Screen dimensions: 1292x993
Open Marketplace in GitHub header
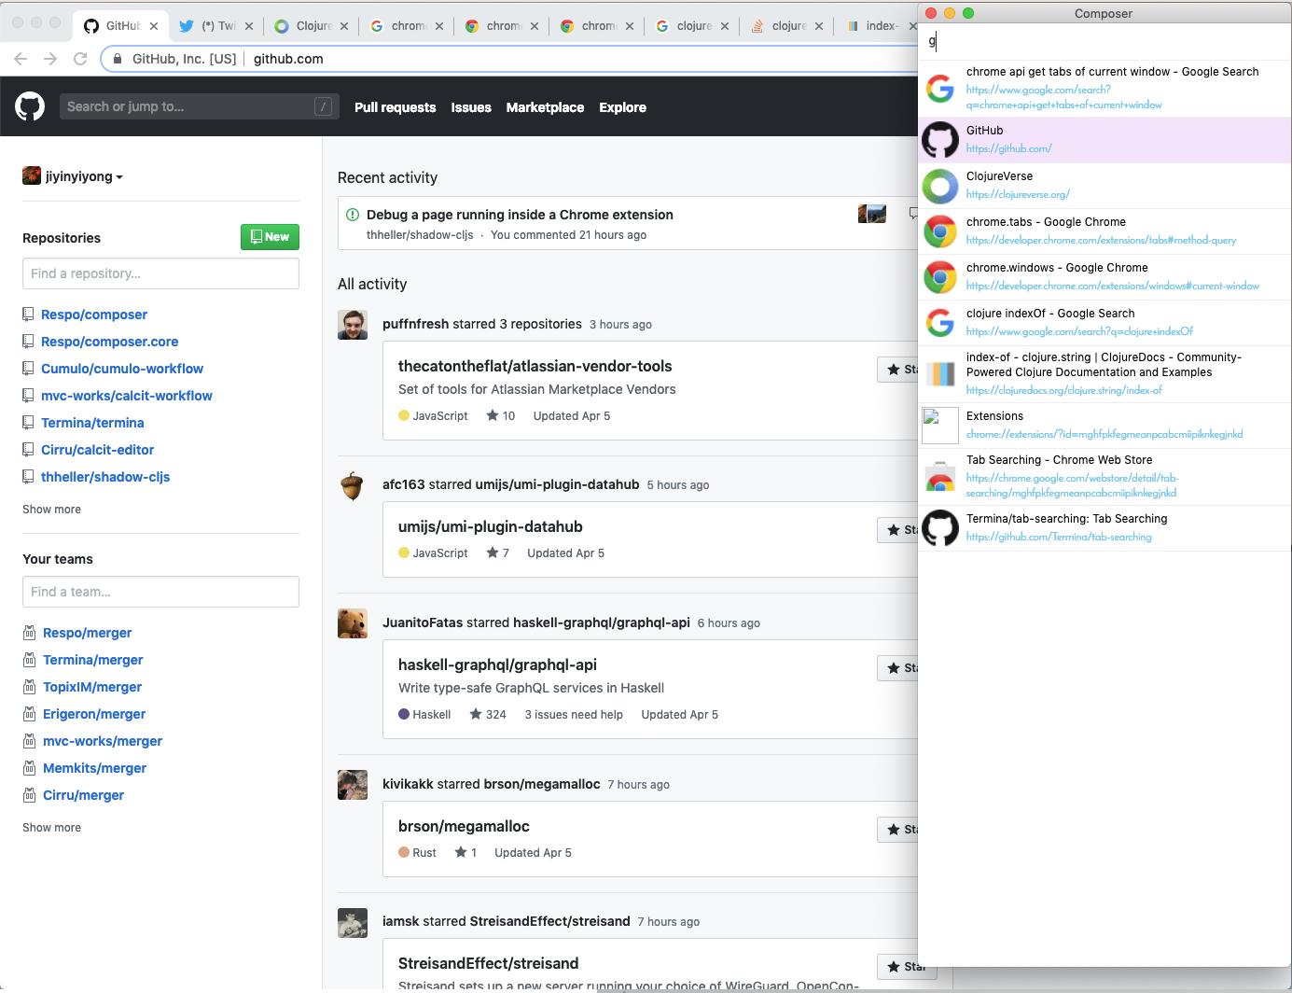point(545,107)
